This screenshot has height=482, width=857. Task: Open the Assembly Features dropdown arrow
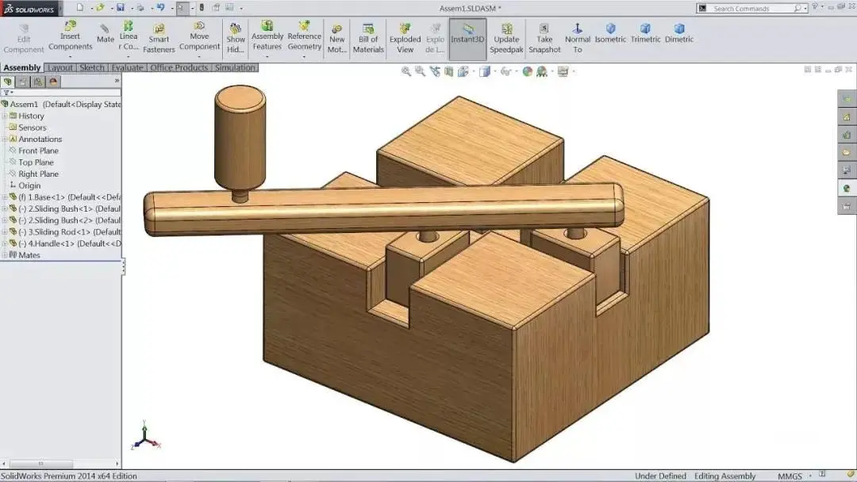click(x=267, y=56)
